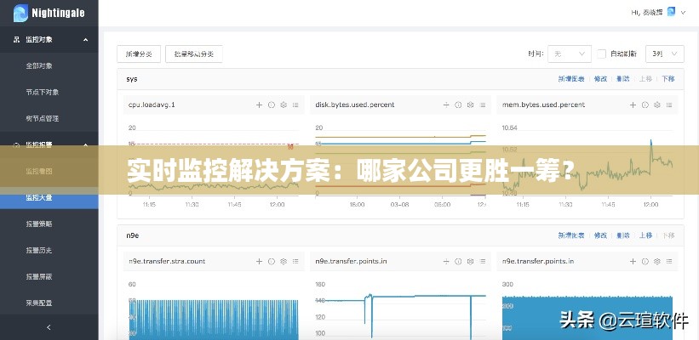
Task: Open list menu icon on cpu.loadavg.1 card
Action: [x=295, y=105]
